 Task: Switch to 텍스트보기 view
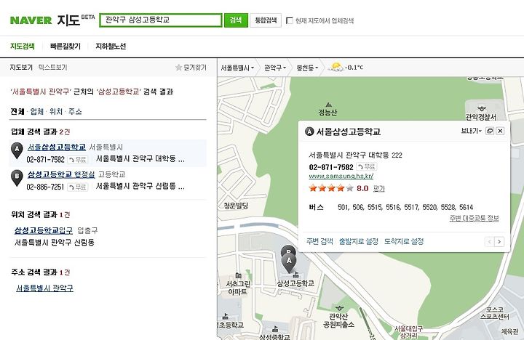coord(53,68)
